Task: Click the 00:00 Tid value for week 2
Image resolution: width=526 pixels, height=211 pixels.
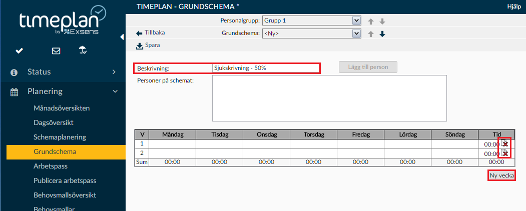Action: point(492,154)
